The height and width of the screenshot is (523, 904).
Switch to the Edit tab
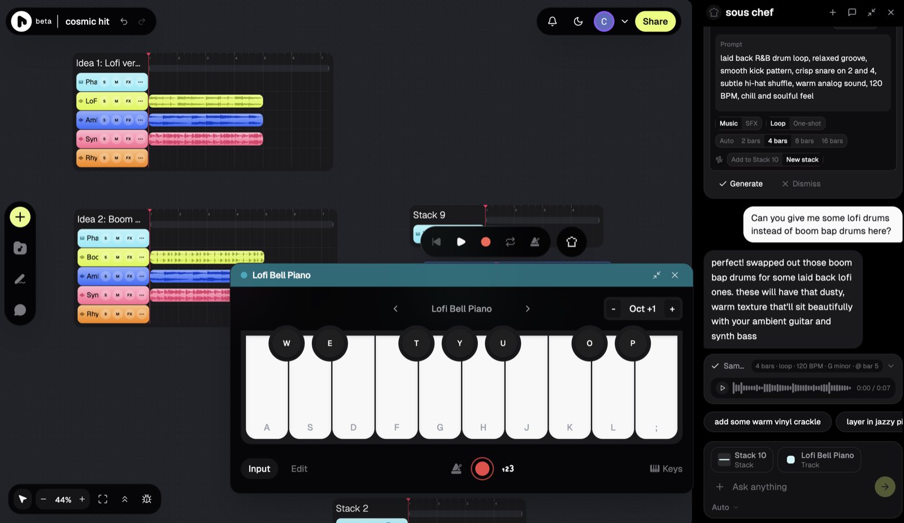point(299,469)
